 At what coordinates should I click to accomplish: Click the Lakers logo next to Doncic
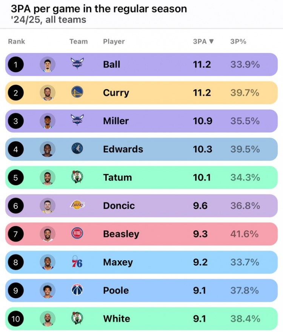77,205
